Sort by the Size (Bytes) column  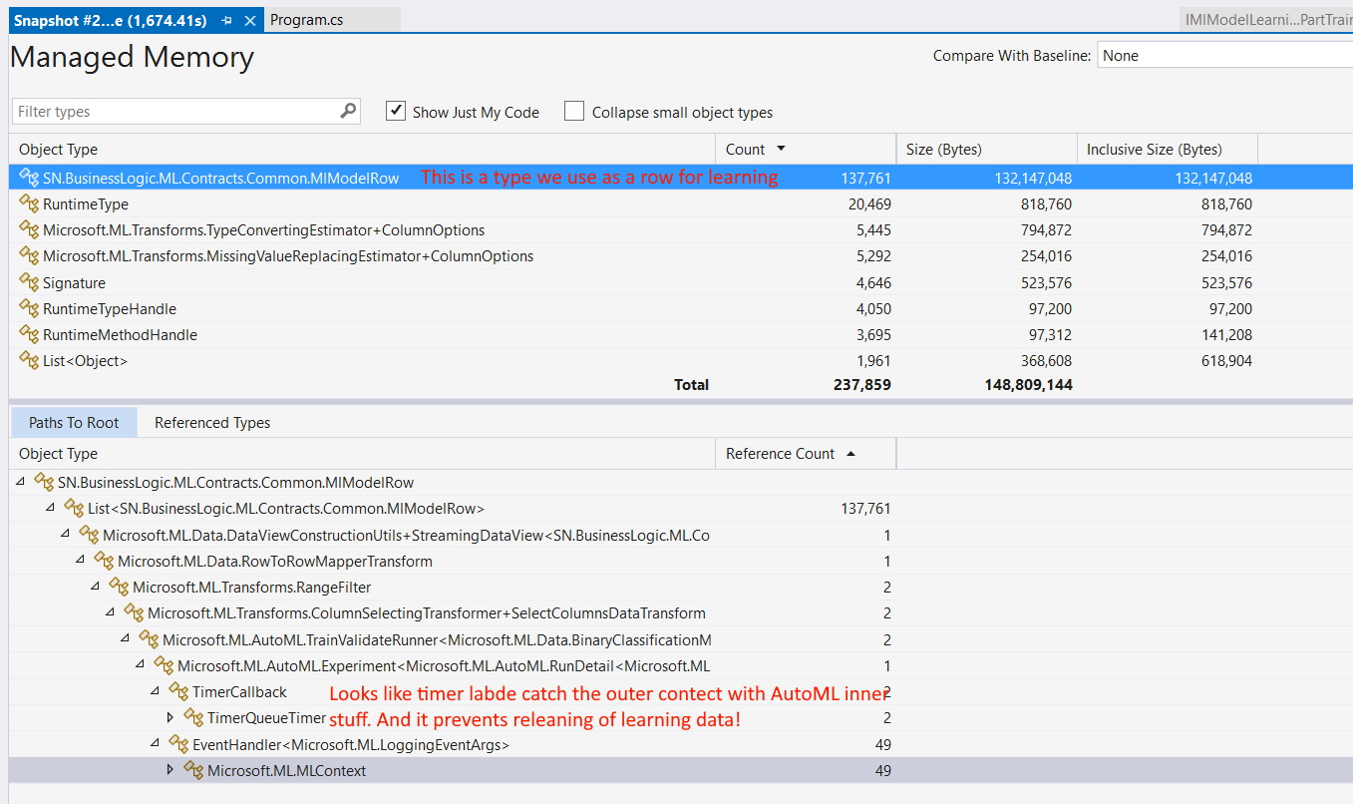[987, 150]
